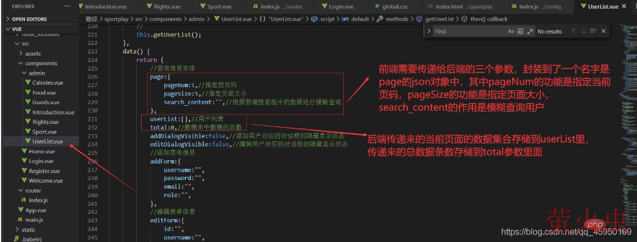Viewport: 637px width, 242px height.
Task: Open Calories.vue in the explorer
Action: pyautogui.click(x=48, y=83)
